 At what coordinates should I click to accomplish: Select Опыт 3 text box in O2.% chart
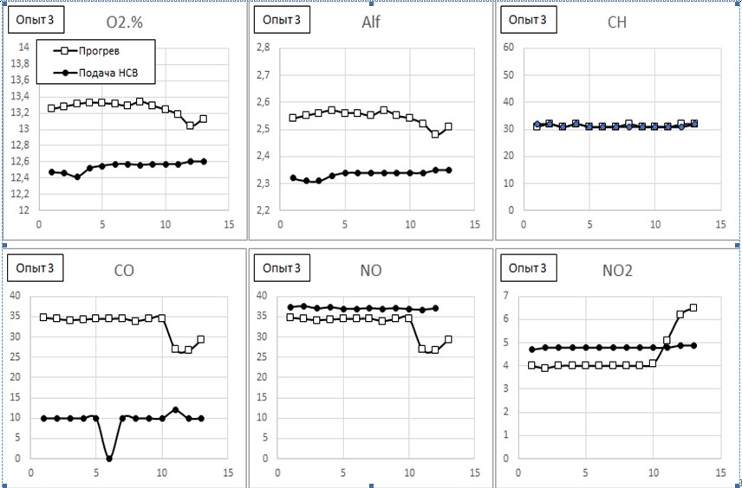[36, 19]
